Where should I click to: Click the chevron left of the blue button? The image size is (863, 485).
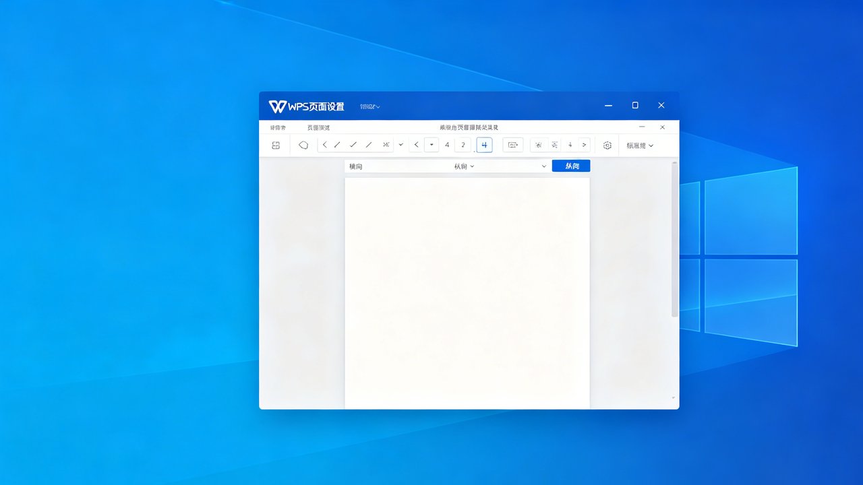pyautogui.click(x=543, y=166)
